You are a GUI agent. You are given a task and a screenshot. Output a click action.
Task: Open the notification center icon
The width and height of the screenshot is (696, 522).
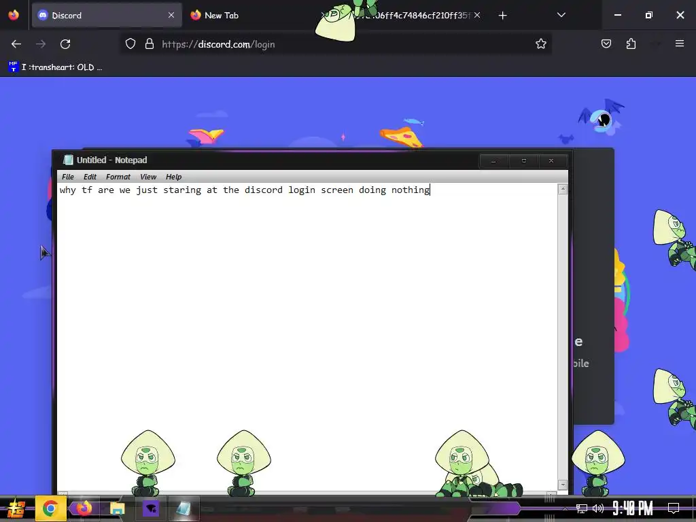pyautogui.click(x=674, y=508)
